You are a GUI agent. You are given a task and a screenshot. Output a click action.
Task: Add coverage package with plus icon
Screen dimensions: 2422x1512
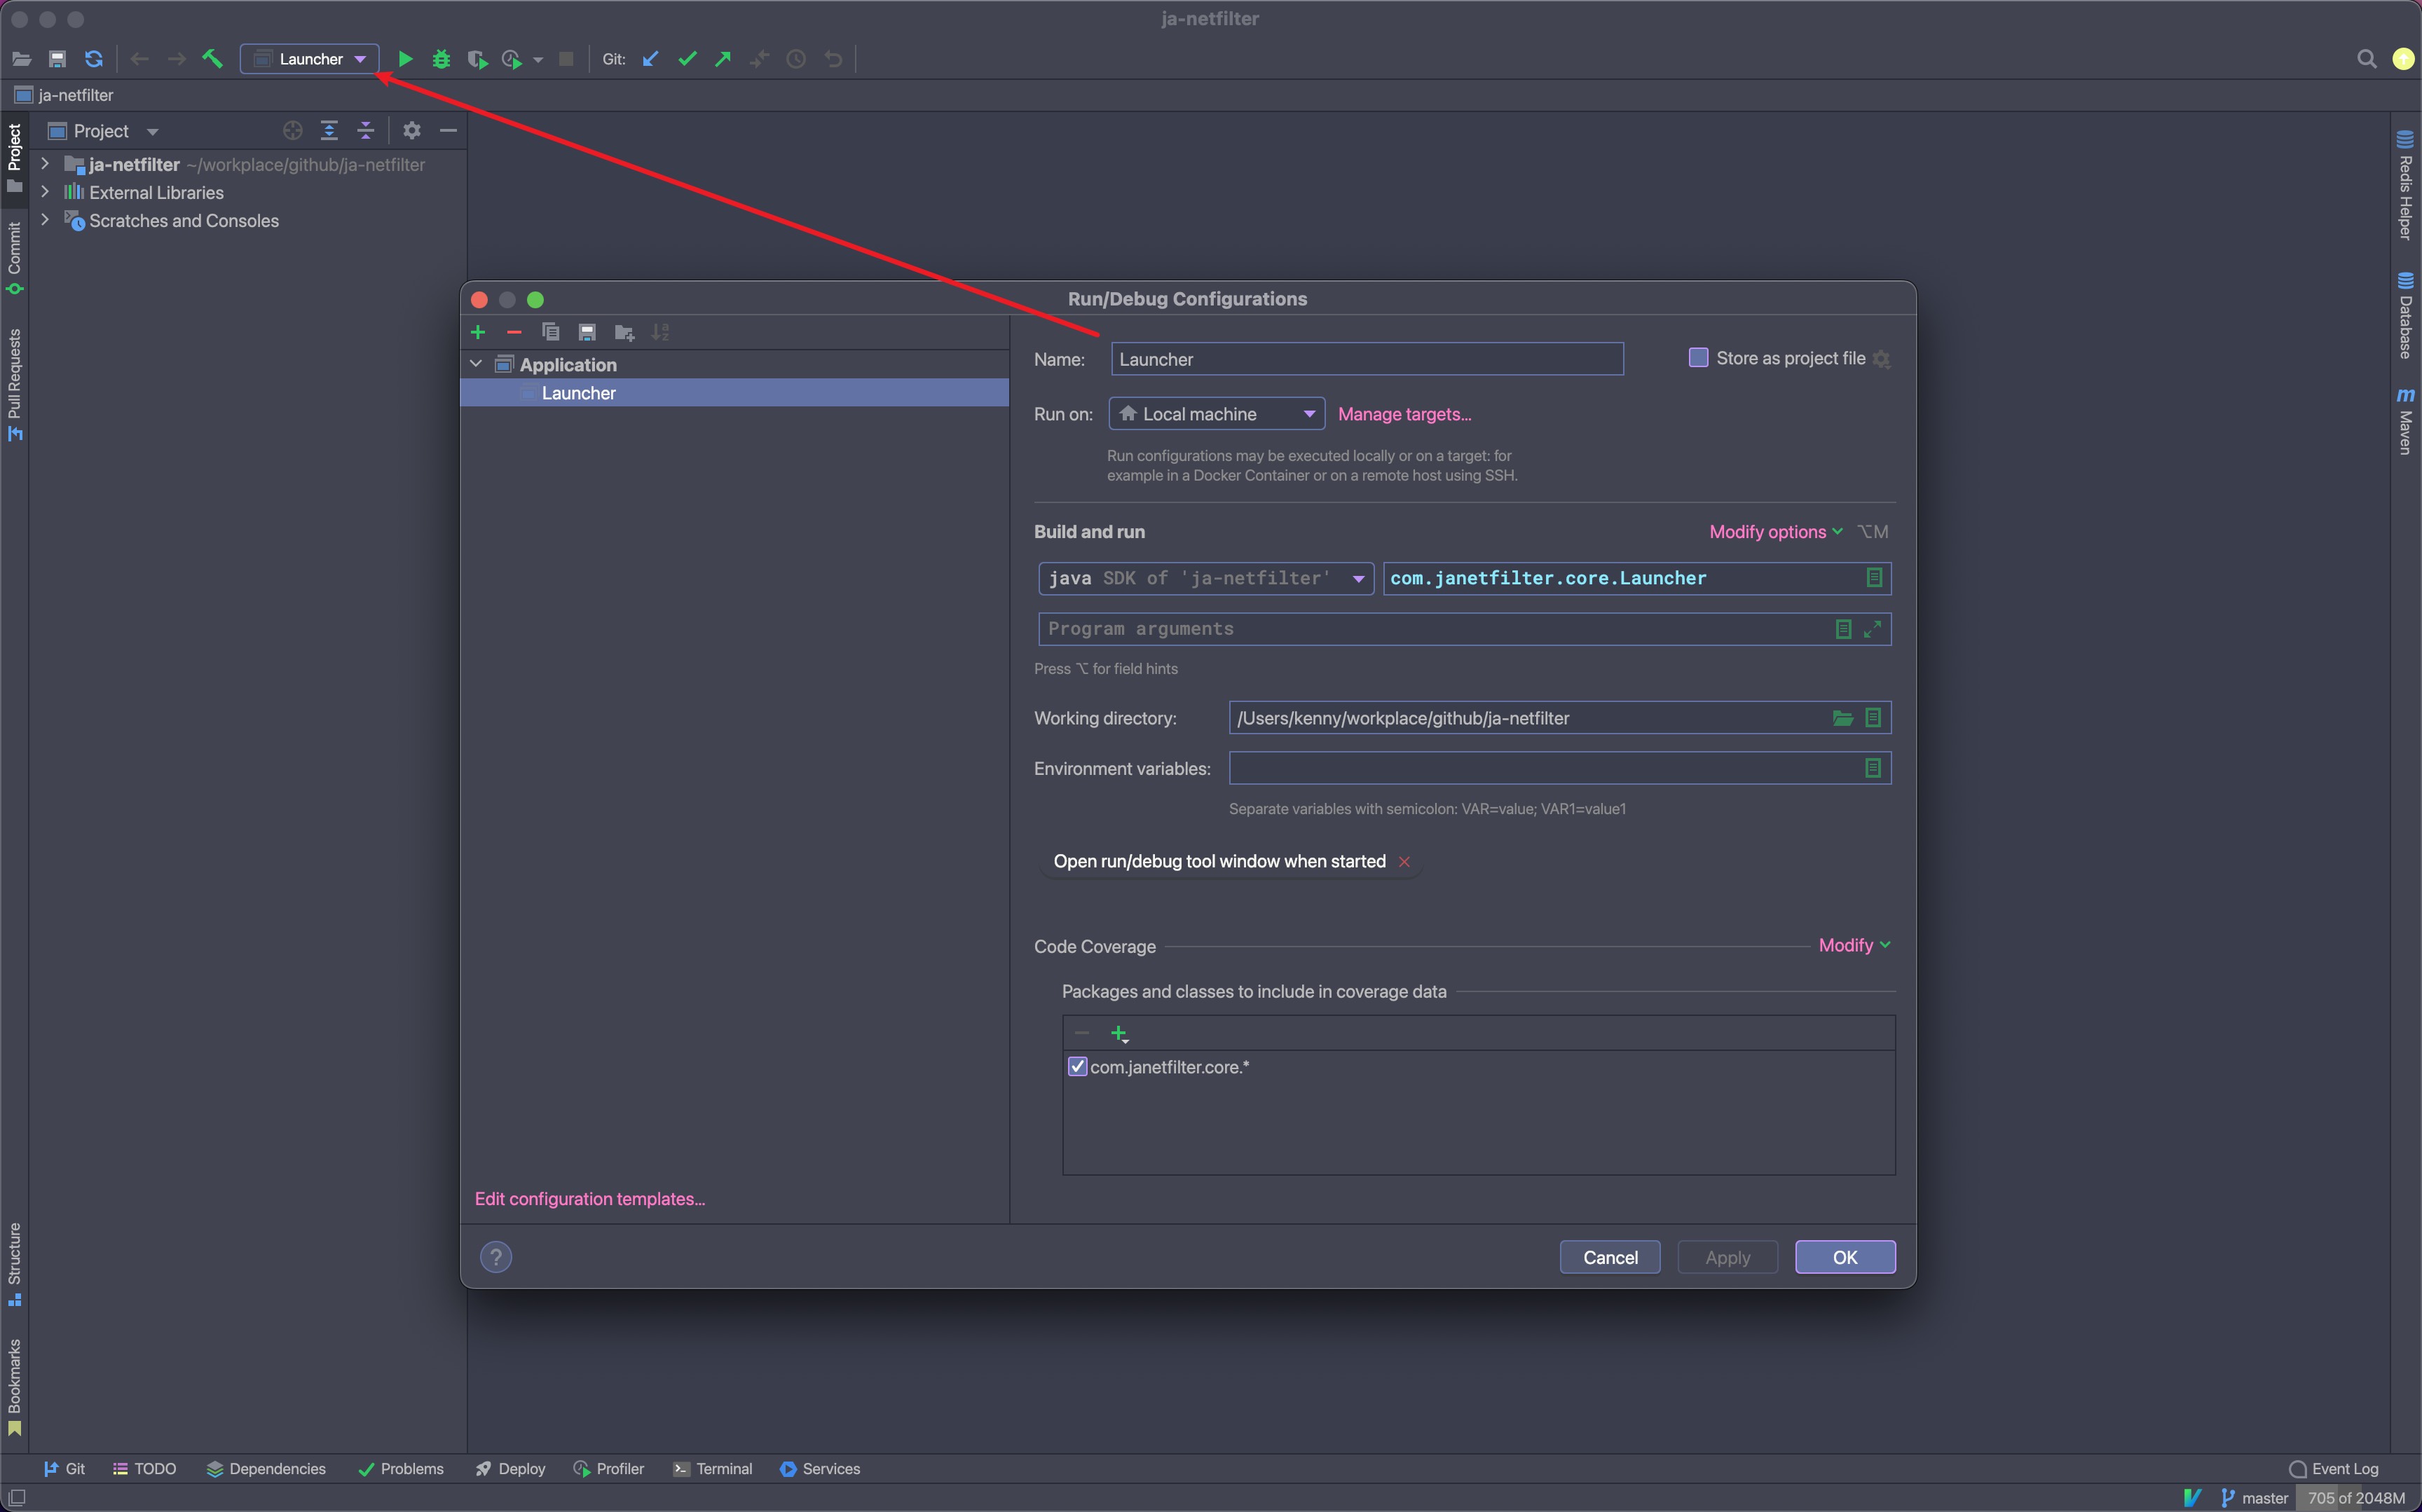pos(1119,1033)
